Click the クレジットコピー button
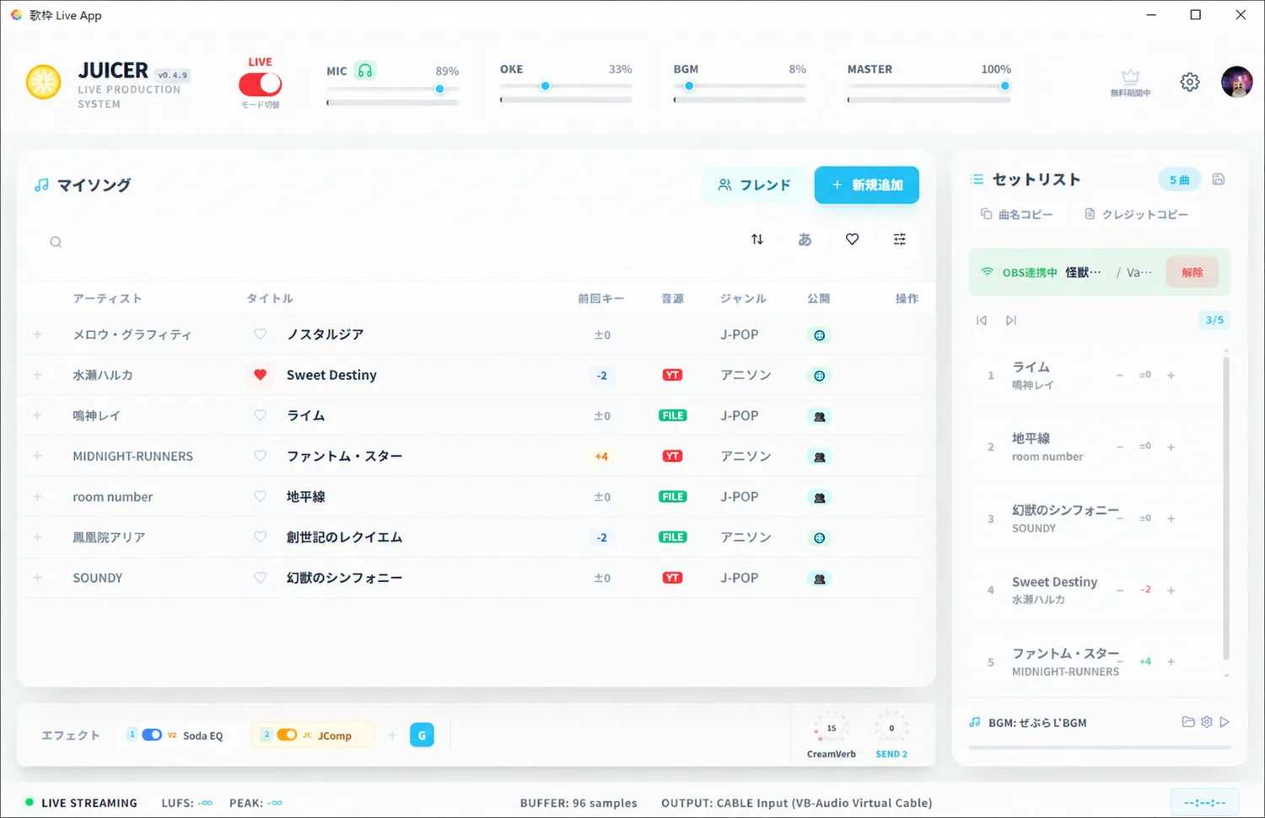Viewport: 1265px width, 818px height. (1137, 214)
